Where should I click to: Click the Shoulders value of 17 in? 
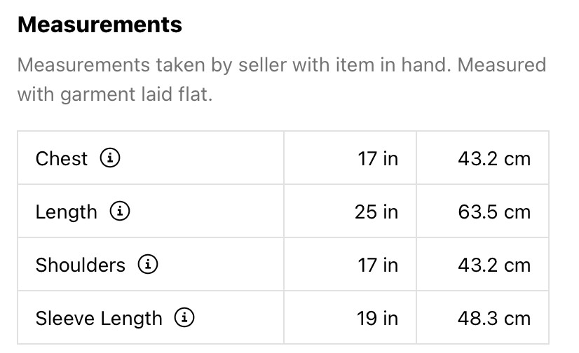pos(377,265)
